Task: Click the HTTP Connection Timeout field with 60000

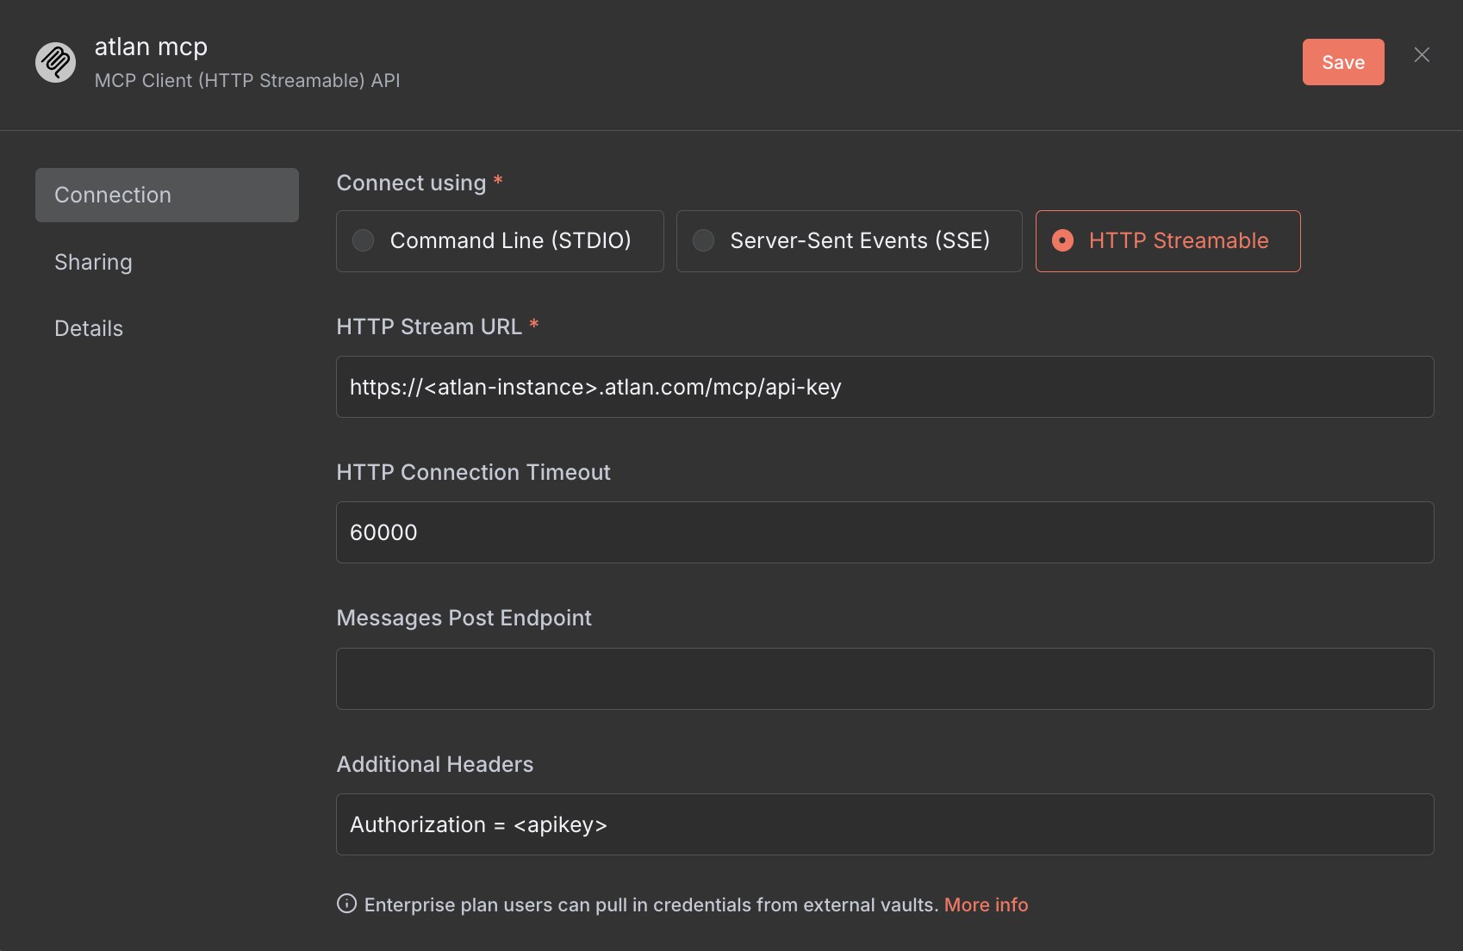Action: [x=885, y=532]
